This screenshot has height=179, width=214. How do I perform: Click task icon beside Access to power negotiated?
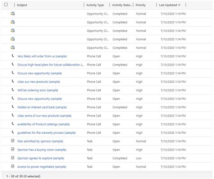click(13, 166)
